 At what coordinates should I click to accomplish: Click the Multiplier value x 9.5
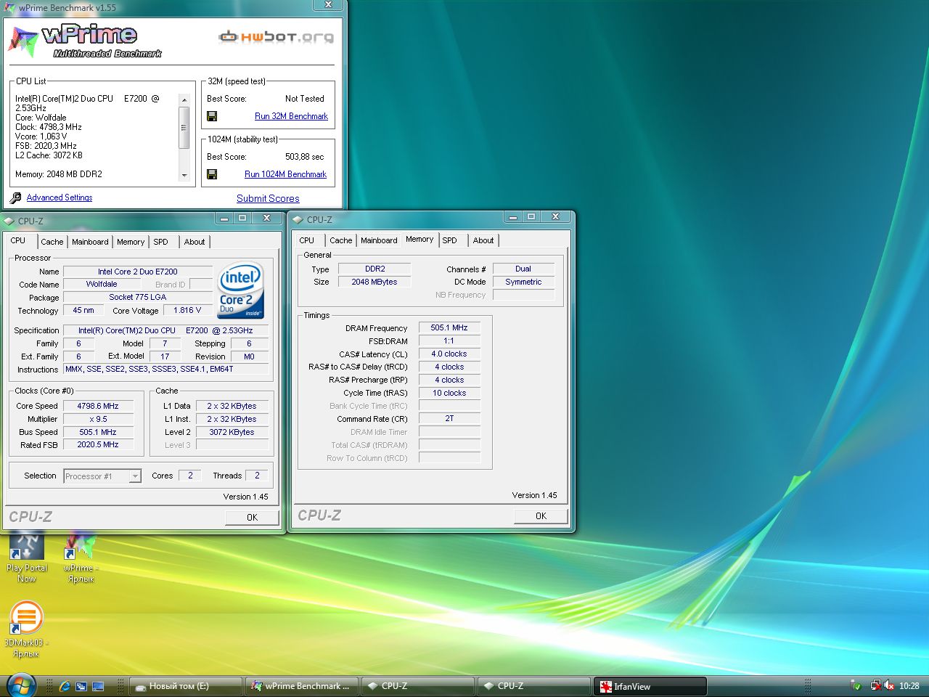coord(98,419)
